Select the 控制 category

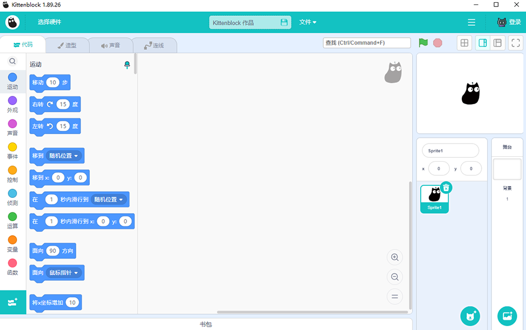click(x=13, y=174)
